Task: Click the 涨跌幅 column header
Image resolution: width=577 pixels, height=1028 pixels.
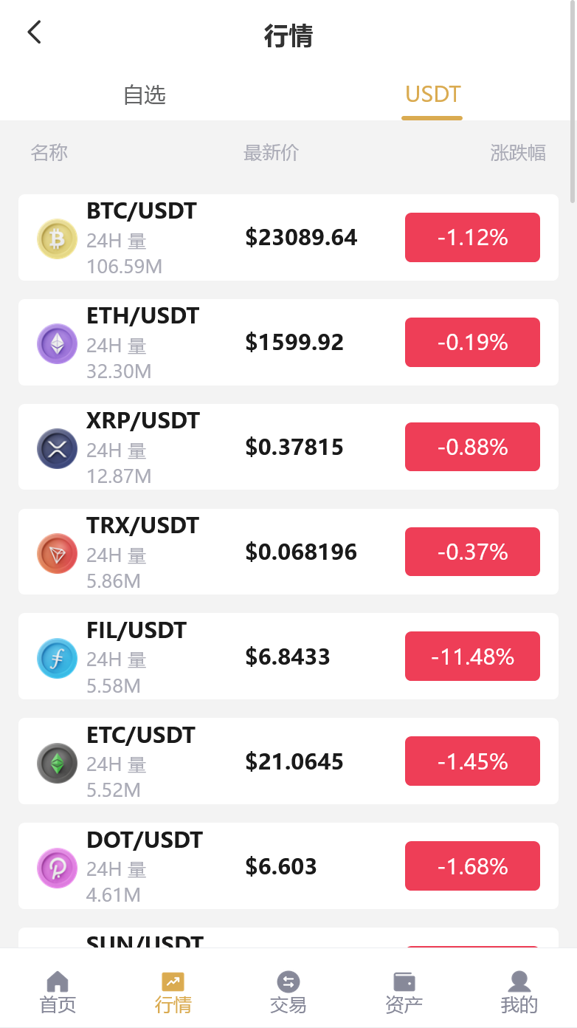Action: pyautogui.click(x=518, y=153)
